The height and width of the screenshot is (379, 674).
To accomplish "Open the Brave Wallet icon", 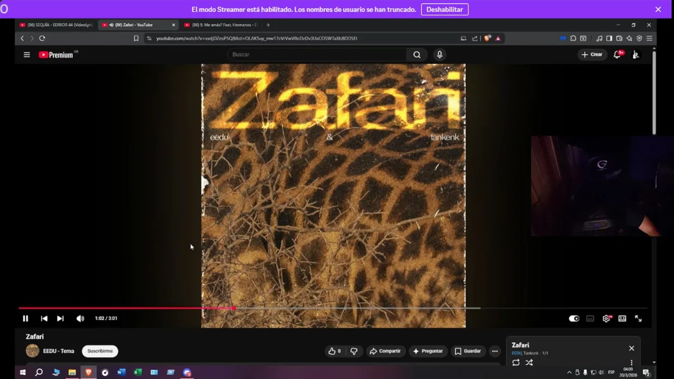I will 619,38.
